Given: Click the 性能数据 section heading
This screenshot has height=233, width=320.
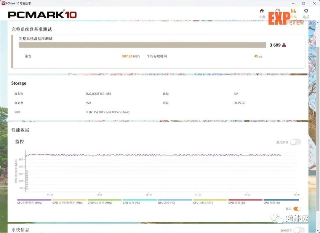Looking at the screenshot, I should [20, 130].
